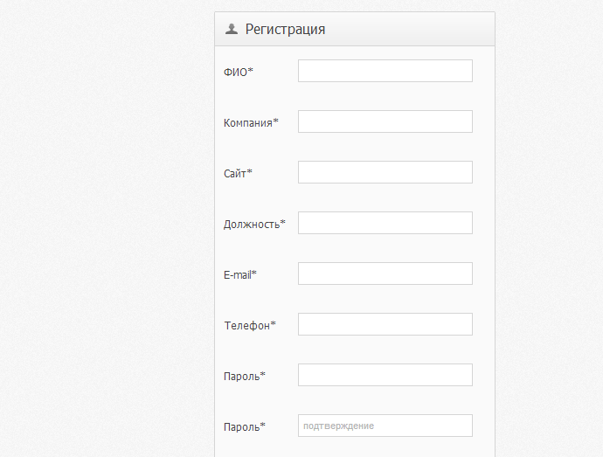Screen dimensions: 603x457
Task: Click the first Пароль input without placeholder
Action: pyautogui.click(x=385, y=375)
